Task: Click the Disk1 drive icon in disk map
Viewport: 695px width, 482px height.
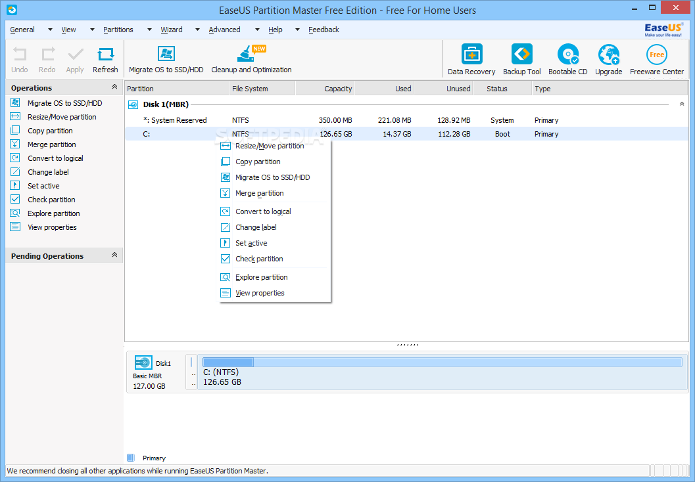Action: coord(143,363)
